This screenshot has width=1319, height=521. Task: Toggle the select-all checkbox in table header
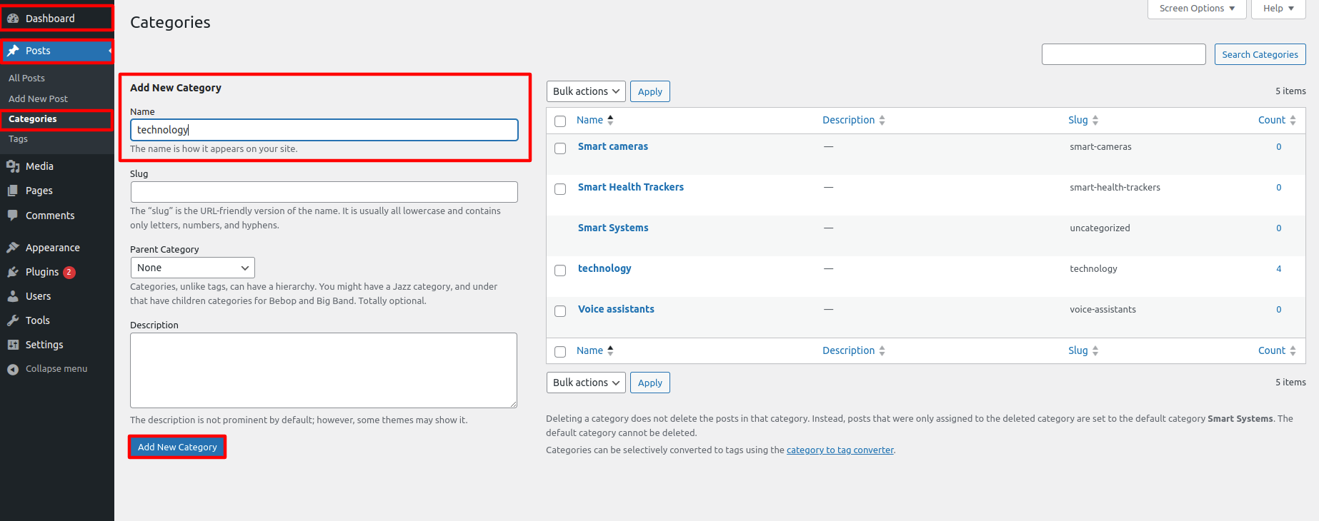pos(560,121)
